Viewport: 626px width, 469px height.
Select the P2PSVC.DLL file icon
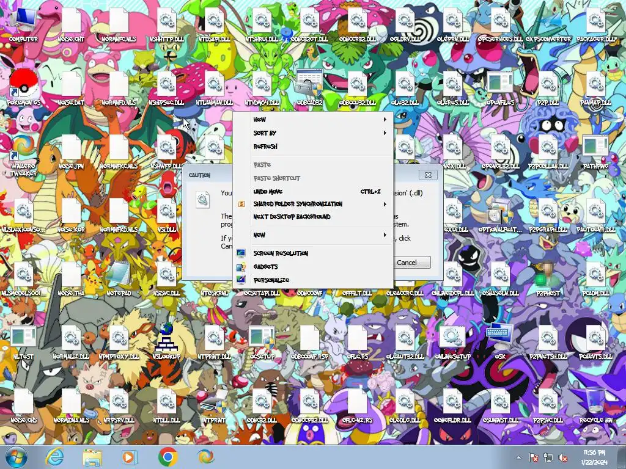[548, 405]
